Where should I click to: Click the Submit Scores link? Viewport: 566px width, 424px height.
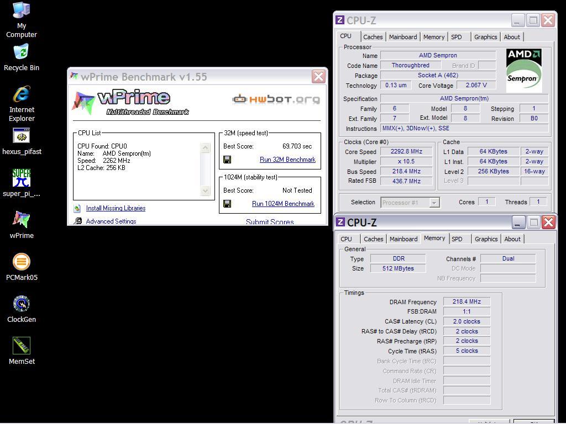[x=270, y=222]
